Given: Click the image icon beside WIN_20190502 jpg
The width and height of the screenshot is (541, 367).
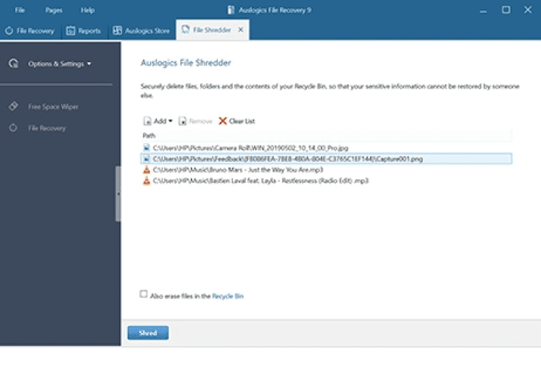Looking at the screenshot, I should pyautogui.click(x=146, y=148).
